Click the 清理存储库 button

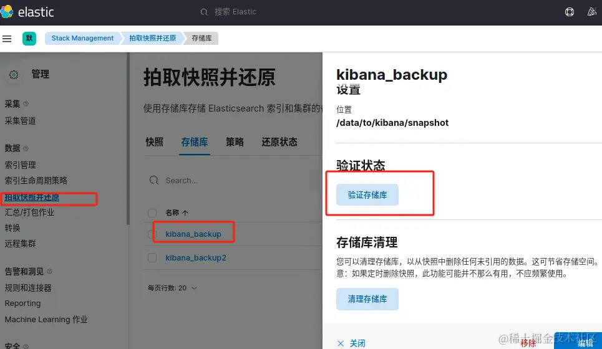(367, 299)
